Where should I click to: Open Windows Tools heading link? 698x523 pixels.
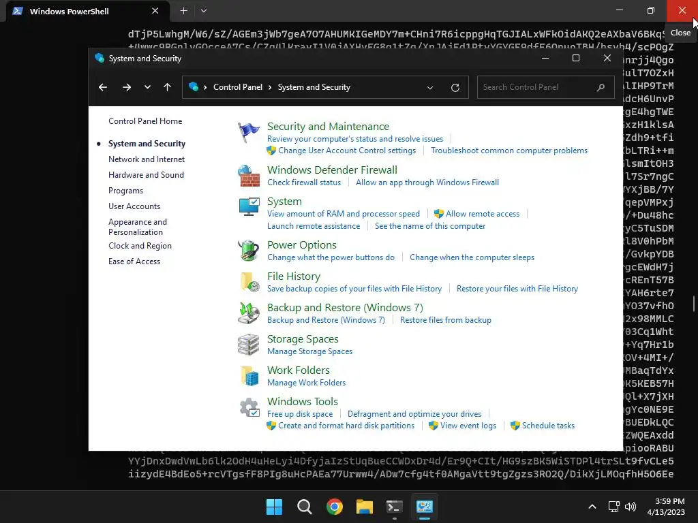pos(302,402)
